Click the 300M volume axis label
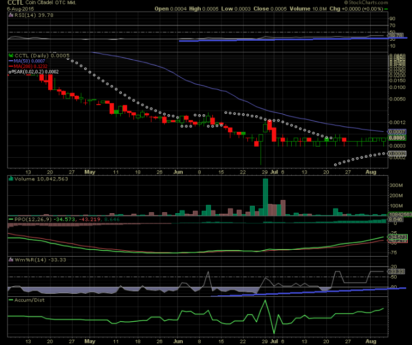Image resolution: width=412 pixels, height=345 pixels. pos(396,185)
